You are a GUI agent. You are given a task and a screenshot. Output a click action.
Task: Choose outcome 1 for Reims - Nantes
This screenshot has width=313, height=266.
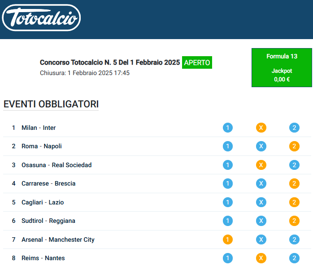click(228, 258)
